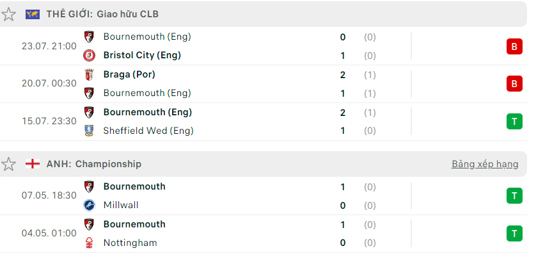Open the Bảng xếp hạng standings link
The image size is (536, 253).
[x=485, y=164]
